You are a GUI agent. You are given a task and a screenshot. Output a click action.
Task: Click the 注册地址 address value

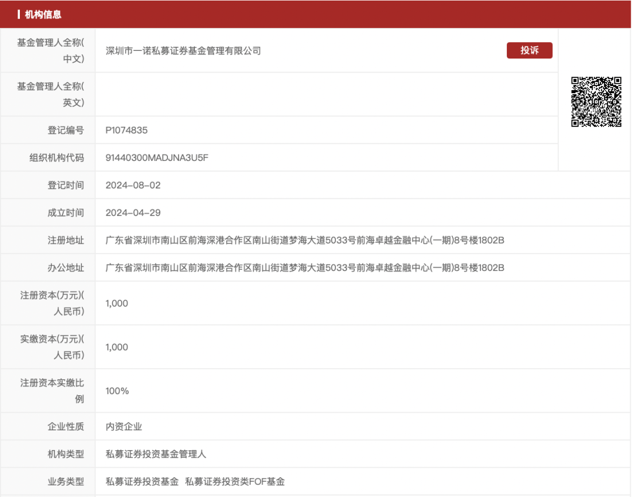tap(304, 241)
